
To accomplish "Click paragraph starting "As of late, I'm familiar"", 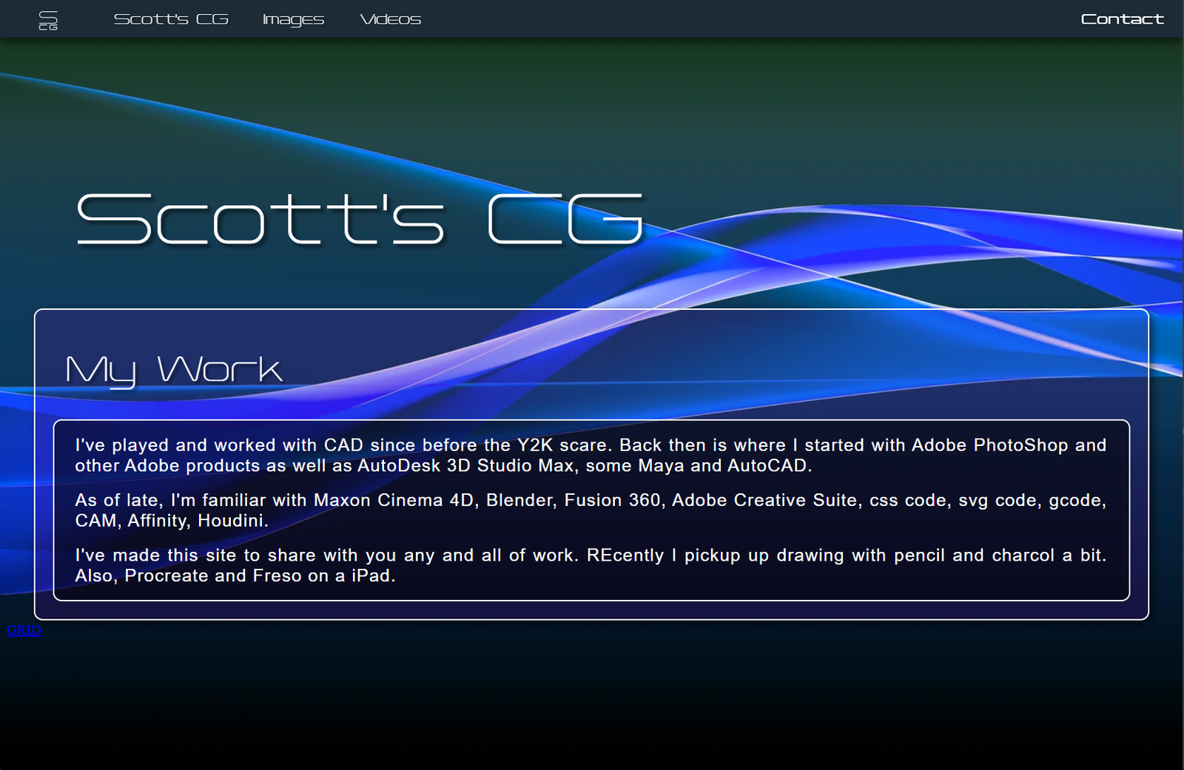I will point(591,510).
